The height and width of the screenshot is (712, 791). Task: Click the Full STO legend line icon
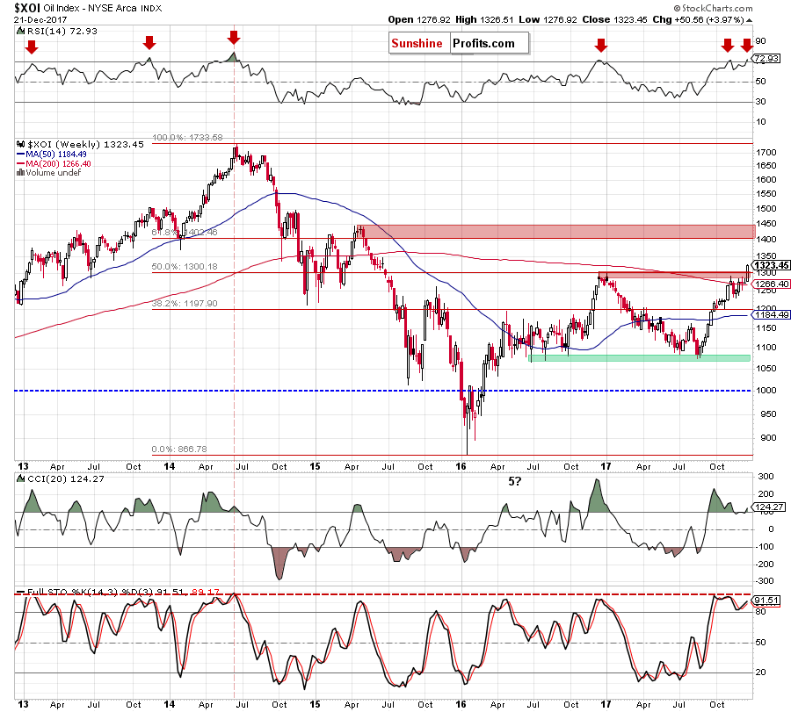21,592
